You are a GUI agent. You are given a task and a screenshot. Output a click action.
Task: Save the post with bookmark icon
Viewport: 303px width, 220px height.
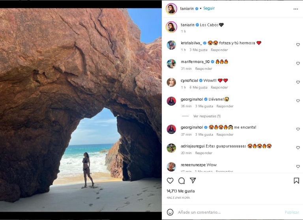(296, 181)
